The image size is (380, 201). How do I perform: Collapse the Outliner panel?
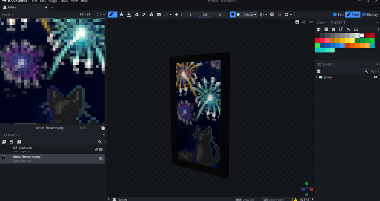[x=377, y=64]
